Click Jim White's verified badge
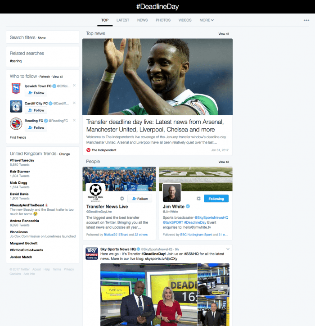Viewport: 315px width, 326px height. pos(188,206)
